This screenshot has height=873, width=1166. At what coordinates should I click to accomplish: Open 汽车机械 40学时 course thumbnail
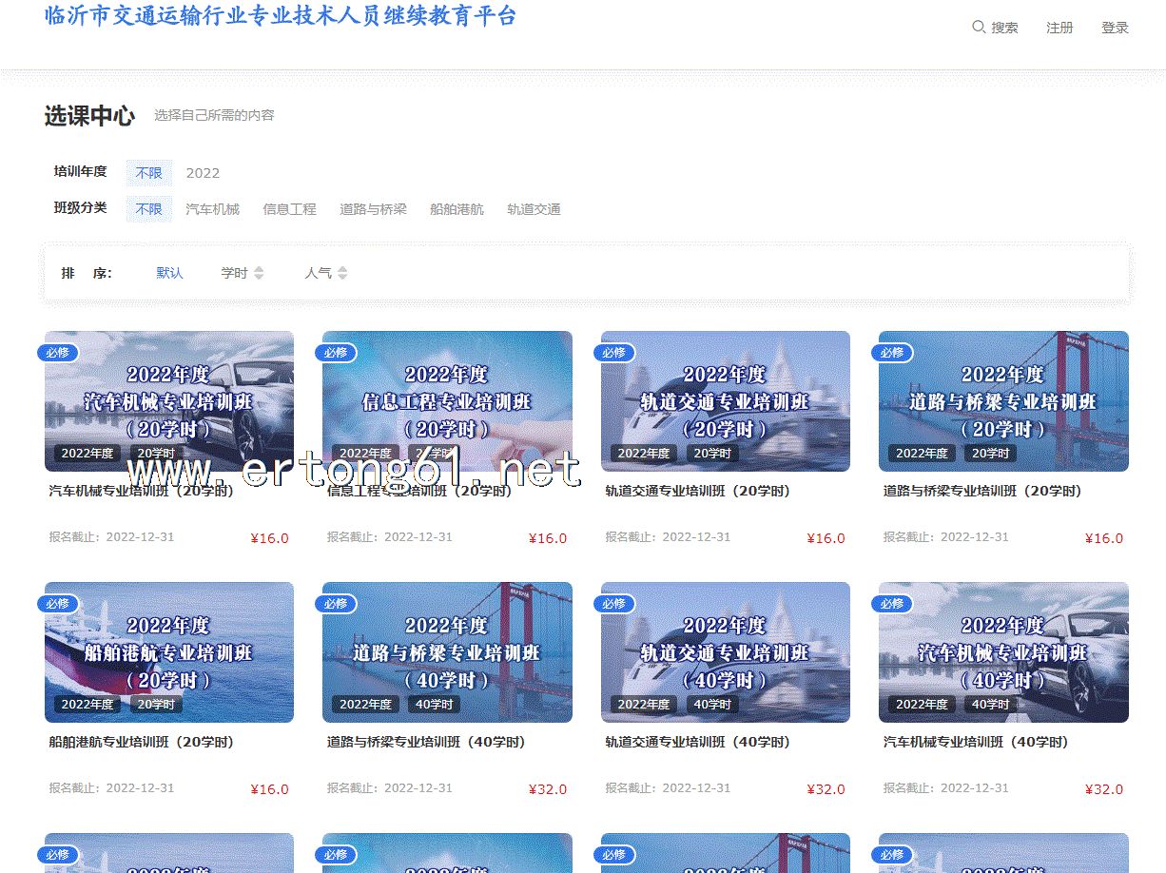click(1003, 651)
